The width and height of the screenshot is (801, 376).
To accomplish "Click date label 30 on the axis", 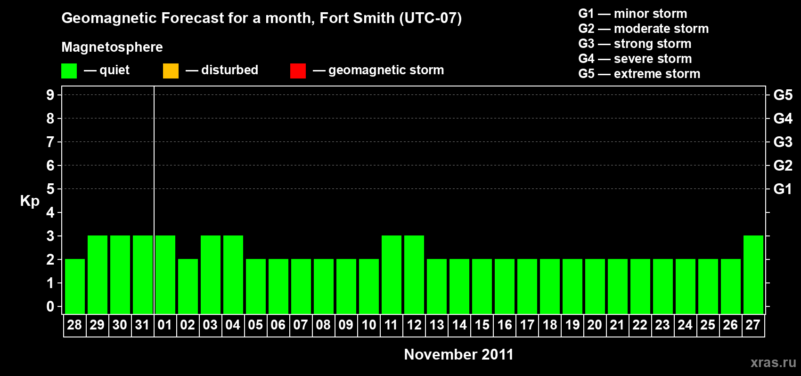I will click(120, 325).
